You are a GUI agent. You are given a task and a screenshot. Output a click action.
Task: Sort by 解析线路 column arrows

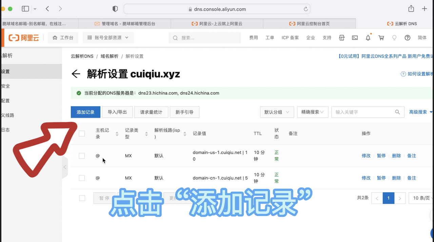click(185, 134)
